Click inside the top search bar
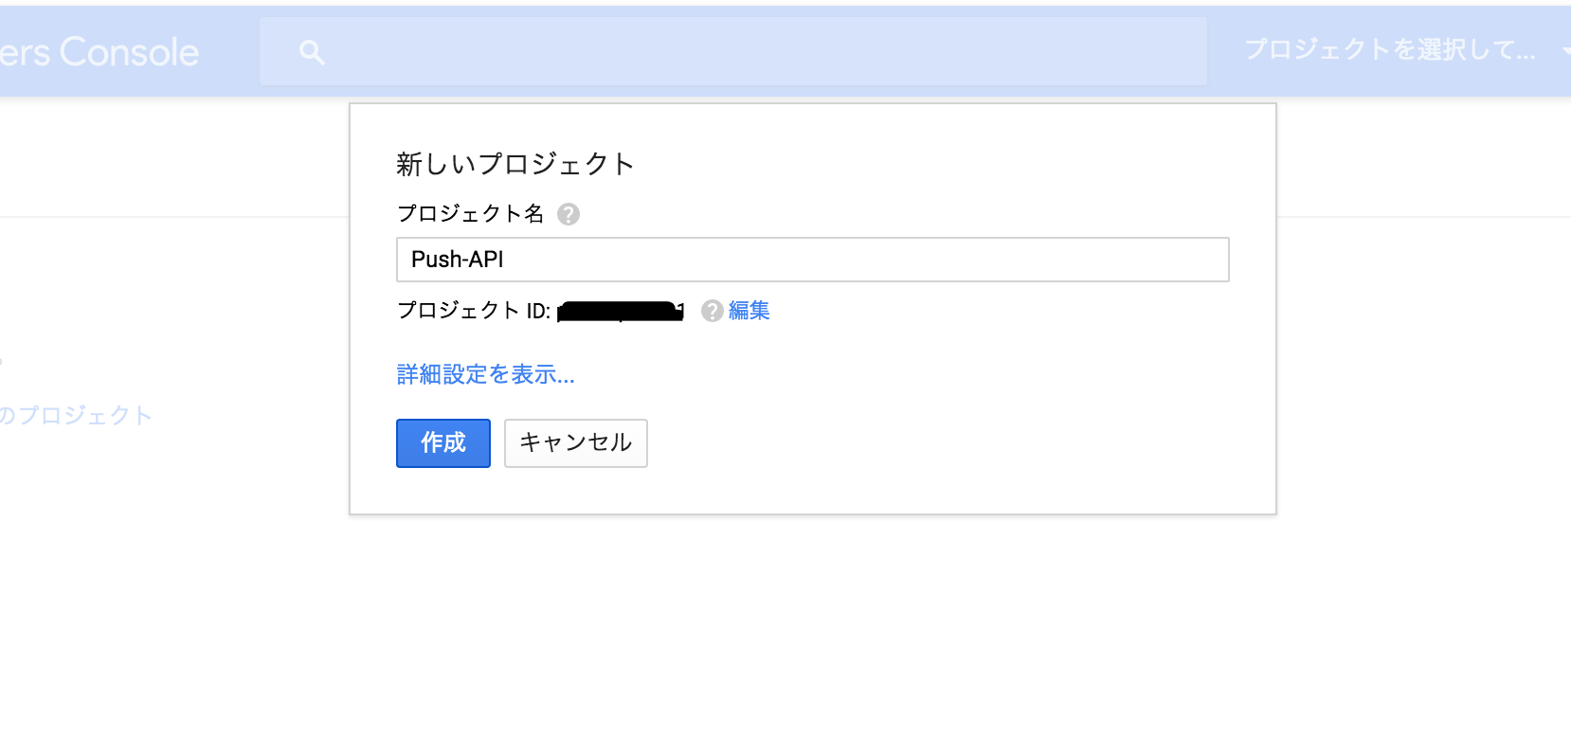This screenshot has width=1571, height=756. (x=734, y=51)
